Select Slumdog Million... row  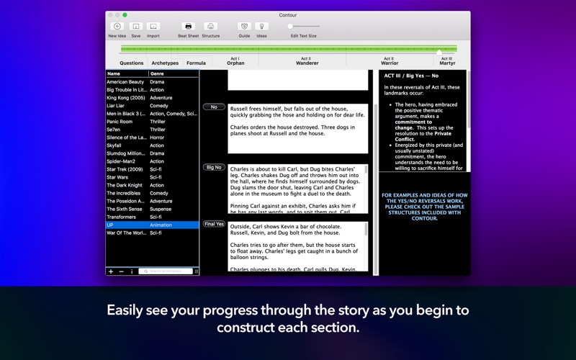tap(153, 153)
